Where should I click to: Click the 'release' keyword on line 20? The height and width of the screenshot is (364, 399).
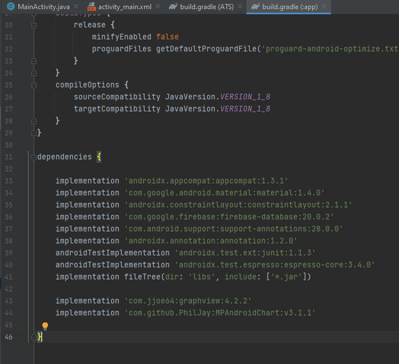[90, 25]
